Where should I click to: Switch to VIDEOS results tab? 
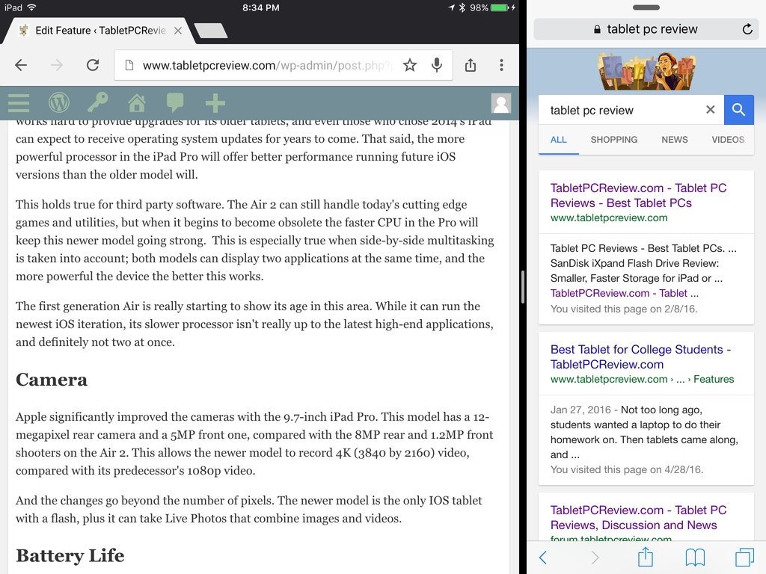(x=728, y=140)
